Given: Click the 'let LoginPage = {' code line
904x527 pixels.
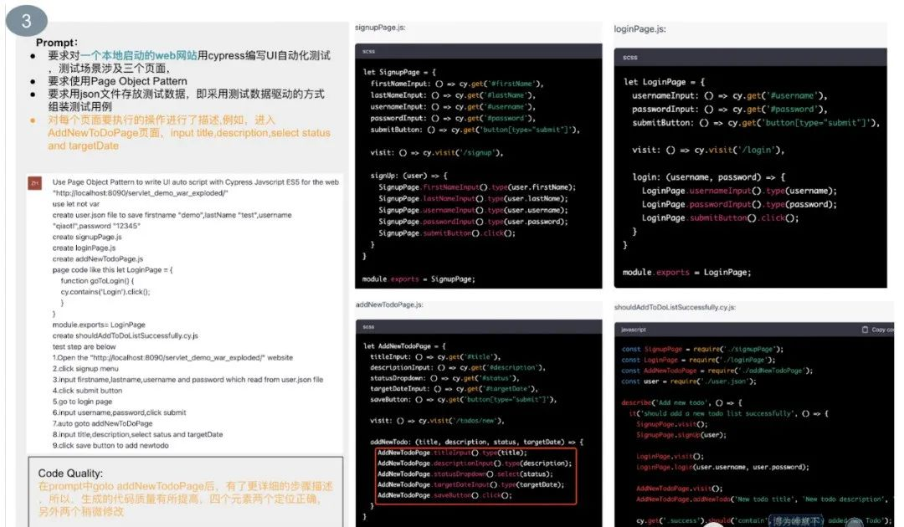Looking at the screenshot, I should click(664, 82).
